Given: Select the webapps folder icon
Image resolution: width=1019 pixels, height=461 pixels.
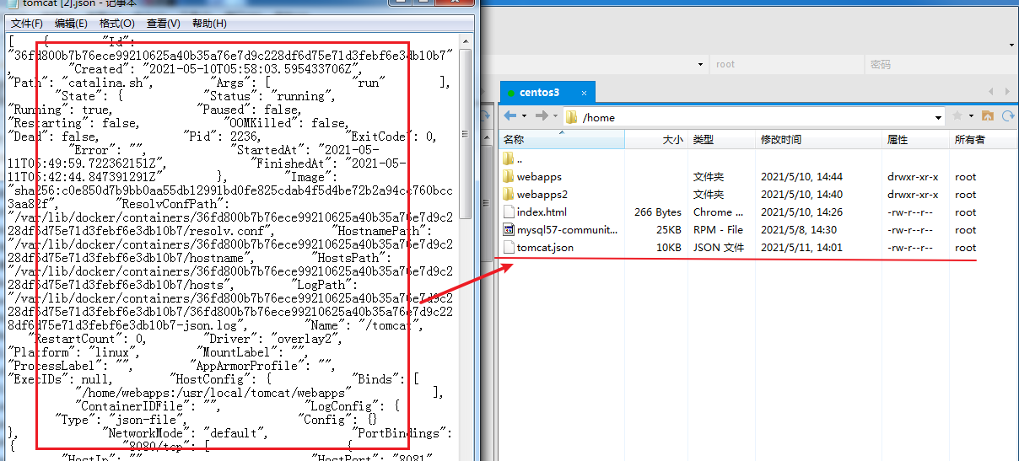Looking at the screenshot, I should (508, 176).
